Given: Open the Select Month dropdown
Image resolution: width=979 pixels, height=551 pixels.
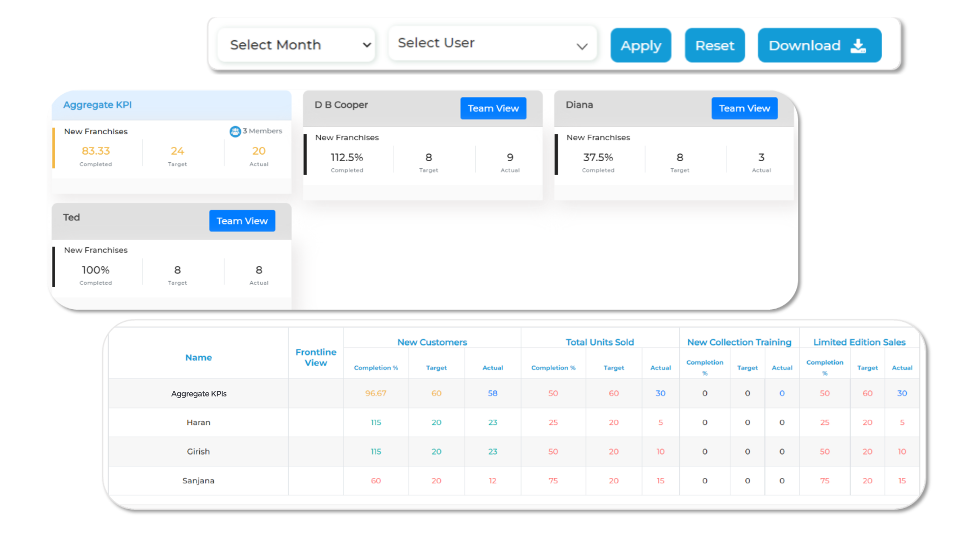Looking at the screenshot, I should (296, 45).
